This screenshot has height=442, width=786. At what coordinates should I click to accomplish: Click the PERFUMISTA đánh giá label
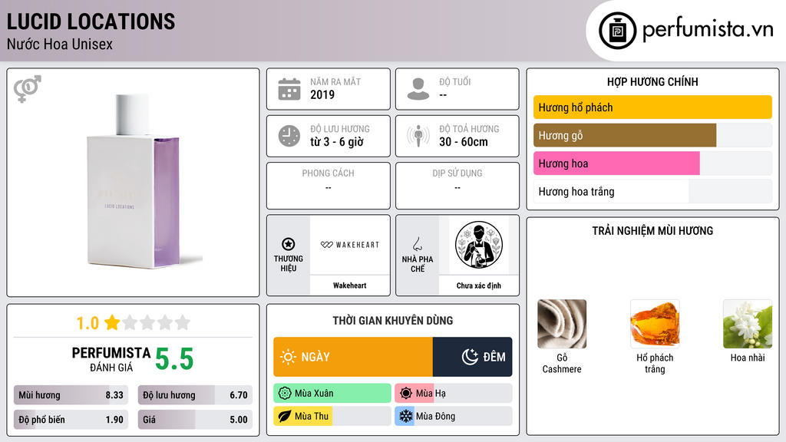tap(111, 359)
